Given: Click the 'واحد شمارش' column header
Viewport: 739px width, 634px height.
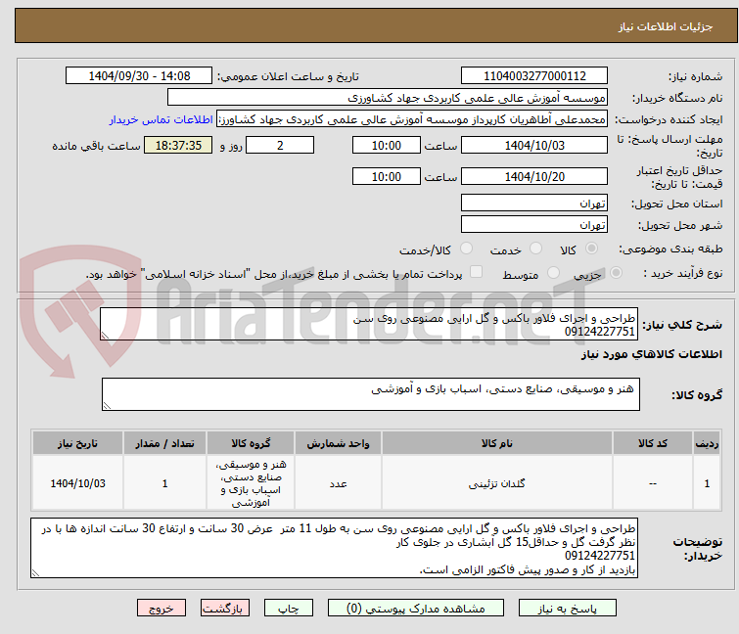Looking at the screenshot, I should tap(338, 443).
